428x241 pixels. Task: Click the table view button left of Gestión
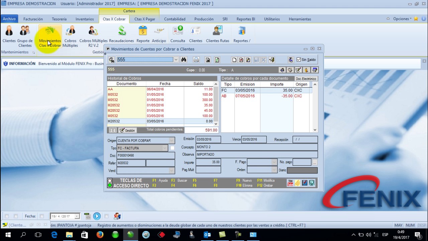(x=113, y=130)
